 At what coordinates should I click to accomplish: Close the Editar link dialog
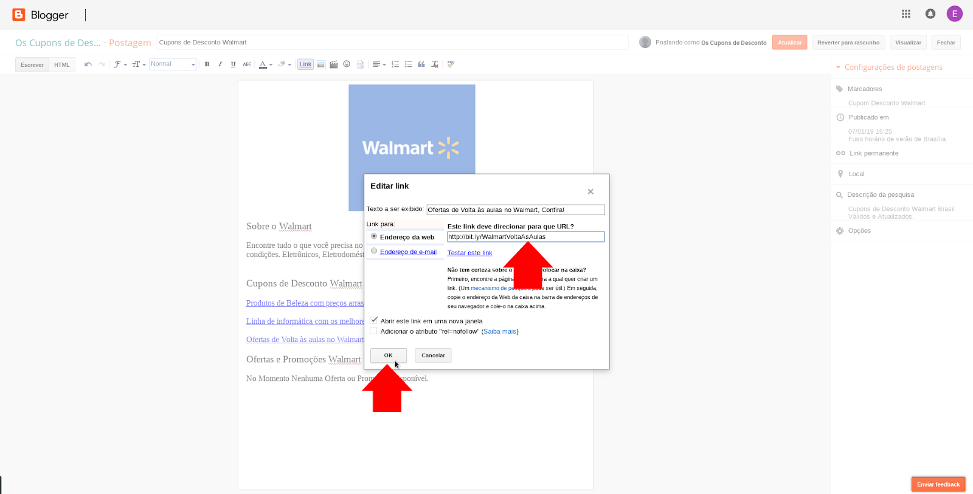point(590,191)
